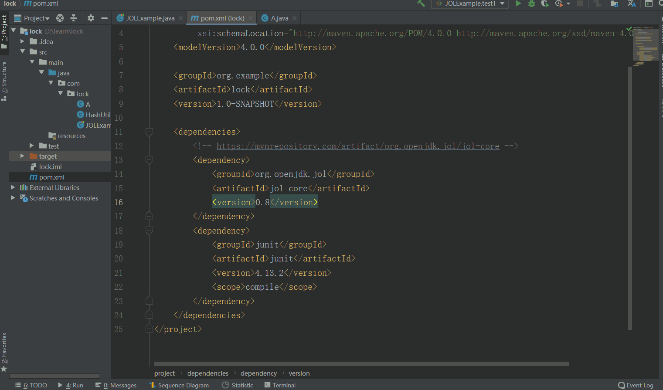This screenshot has height=390, width=663.
Task: Click dependencies in the breadcrumb bar
Action: pos(208,373)
